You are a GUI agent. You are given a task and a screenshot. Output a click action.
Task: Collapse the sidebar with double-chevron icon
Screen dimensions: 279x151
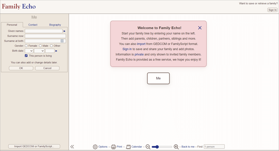[72, 147]
